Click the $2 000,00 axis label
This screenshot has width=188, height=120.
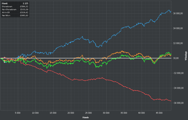pos(178,43)
